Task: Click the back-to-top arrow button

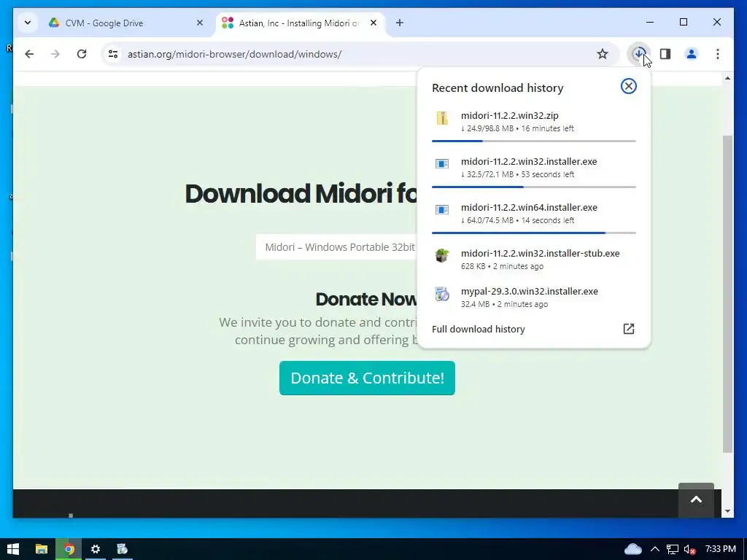Action: (696, 500)
